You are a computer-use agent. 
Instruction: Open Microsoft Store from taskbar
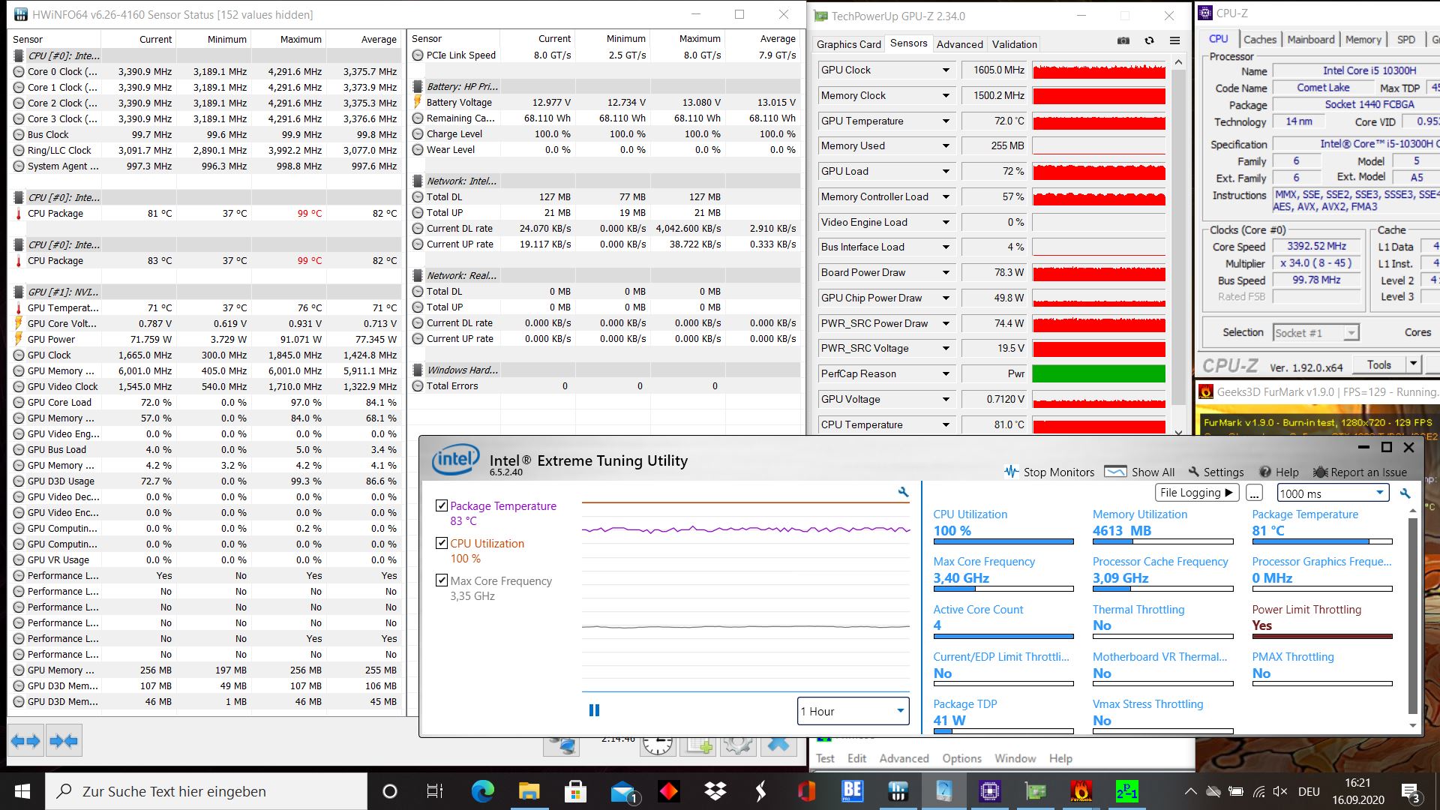(575, 791)
